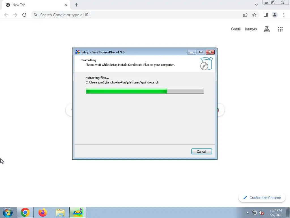
Task: Go forward in Chrome
Action: click(x=15, y=15)
